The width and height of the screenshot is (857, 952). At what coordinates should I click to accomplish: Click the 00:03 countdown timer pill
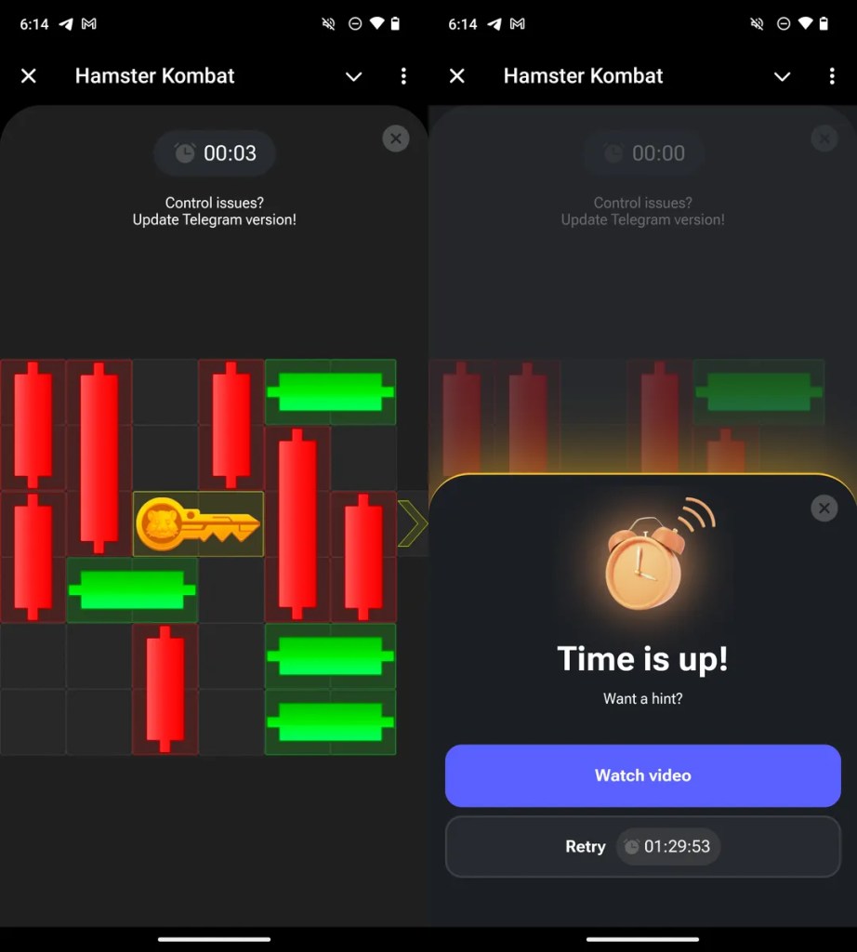[215, 153]
